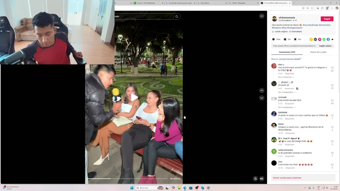Open more share options with the arrow icon
Image resolution: width=340 pixels, height=191 pixels.
(x=332, y=39)
